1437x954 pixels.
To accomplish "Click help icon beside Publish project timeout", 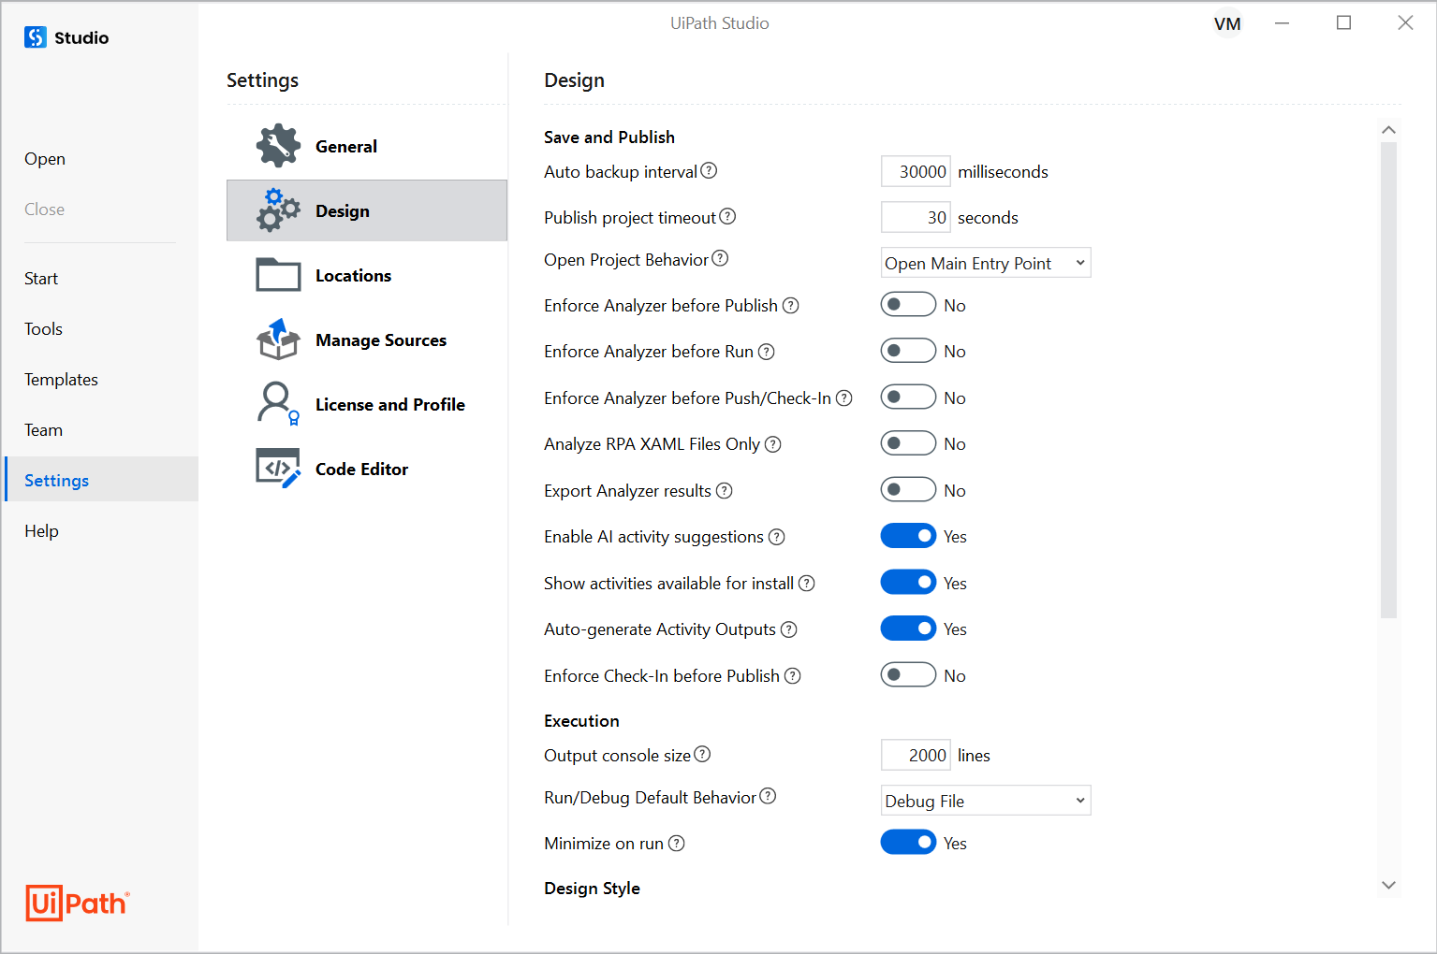I will [x=727, y=217].
